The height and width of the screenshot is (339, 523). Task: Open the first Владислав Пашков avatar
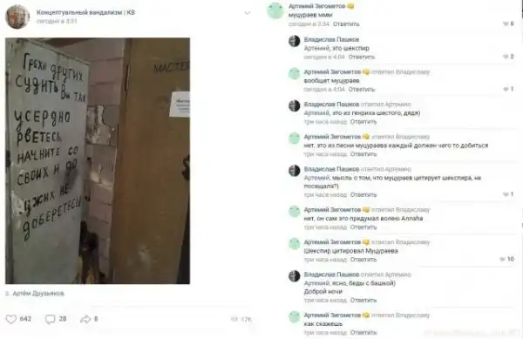[x=295, y=41]
